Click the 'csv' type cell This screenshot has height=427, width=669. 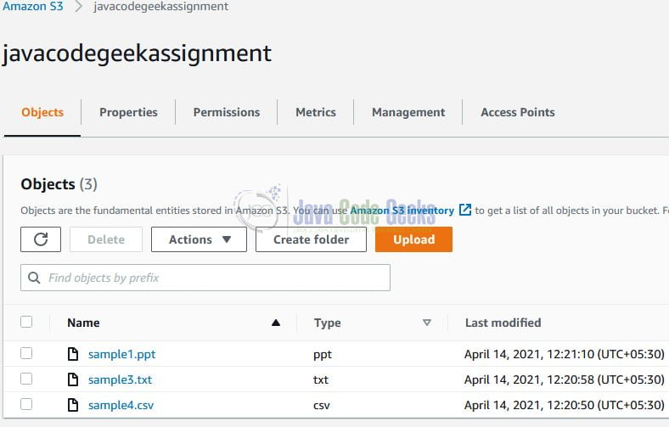pyautogui.click(x=321, y=405)
